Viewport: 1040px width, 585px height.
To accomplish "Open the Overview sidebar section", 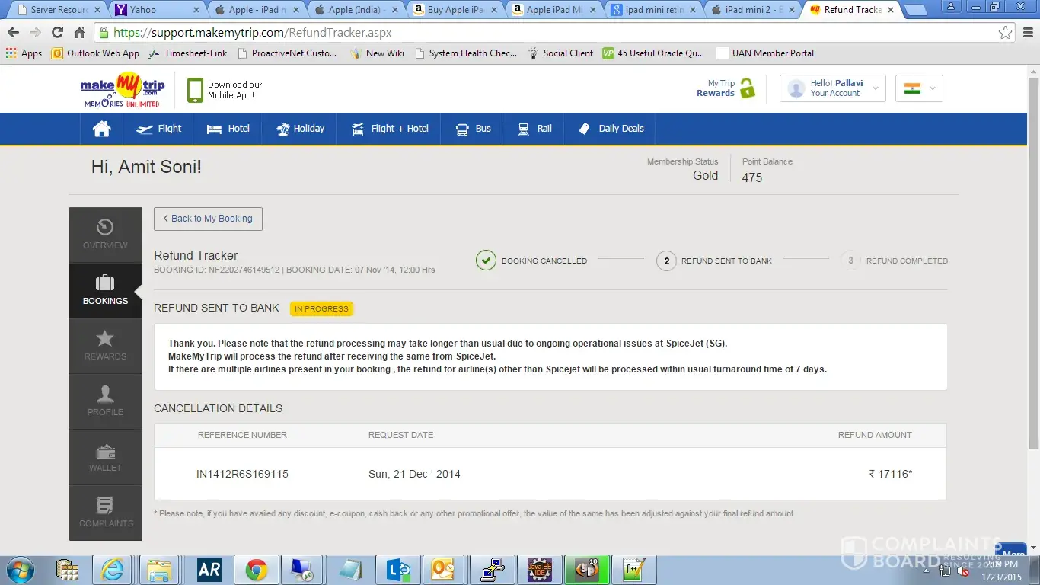I will (x=105, y=235).
